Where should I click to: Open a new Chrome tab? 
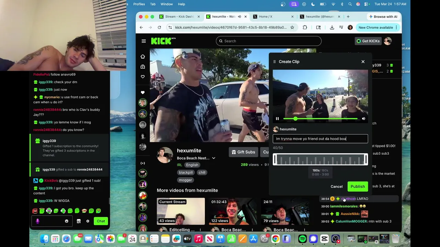pyautogui.click(x=348, y=16)
